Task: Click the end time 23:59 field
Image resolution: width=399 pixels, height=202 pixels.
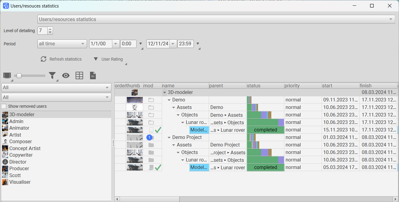Action: 185,44
